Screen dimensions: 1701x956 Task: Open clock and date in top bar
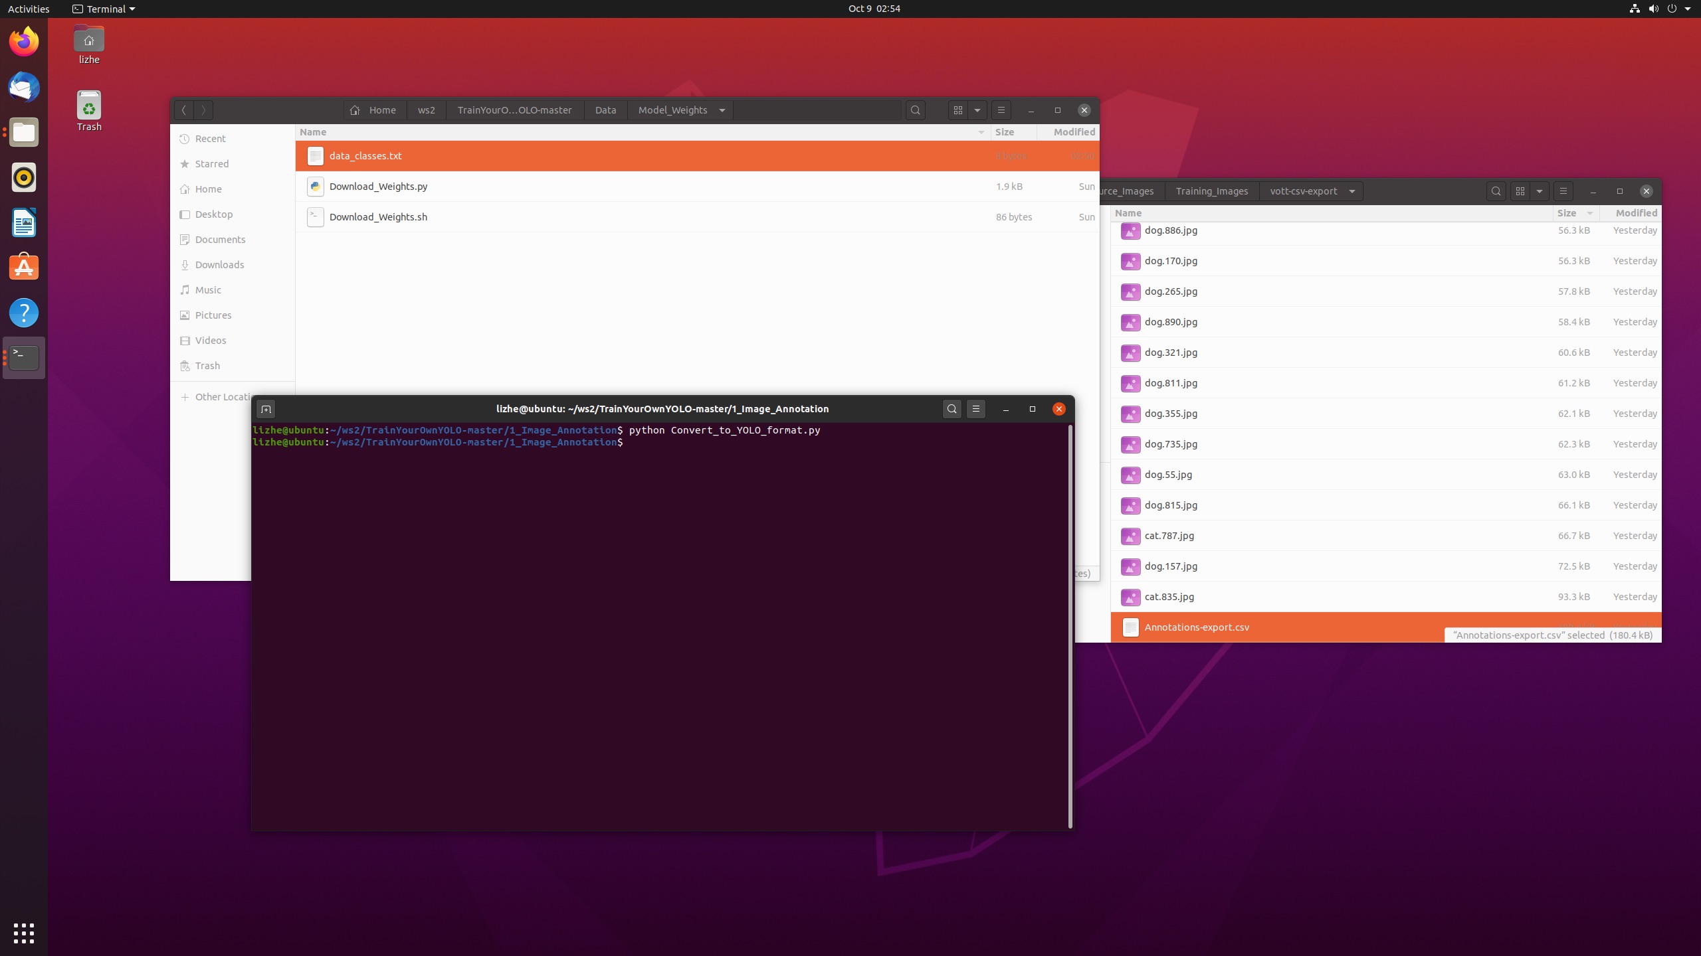[874, 9]
